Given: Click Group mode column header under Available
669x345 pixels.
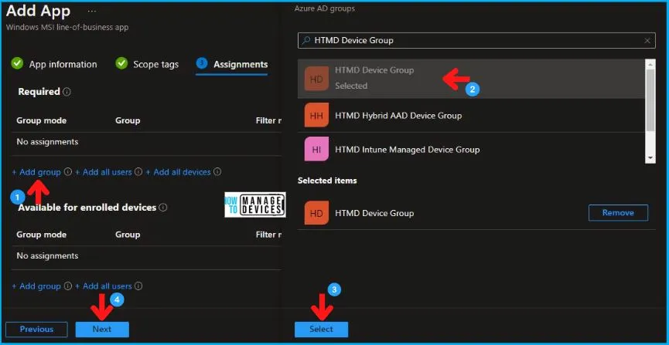Looking at the screenshot, I should pyautogui.click(x=42, y=235).
